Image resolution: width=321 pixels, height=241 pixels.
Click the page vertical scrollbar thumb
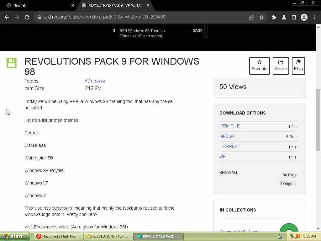(318, 120)
